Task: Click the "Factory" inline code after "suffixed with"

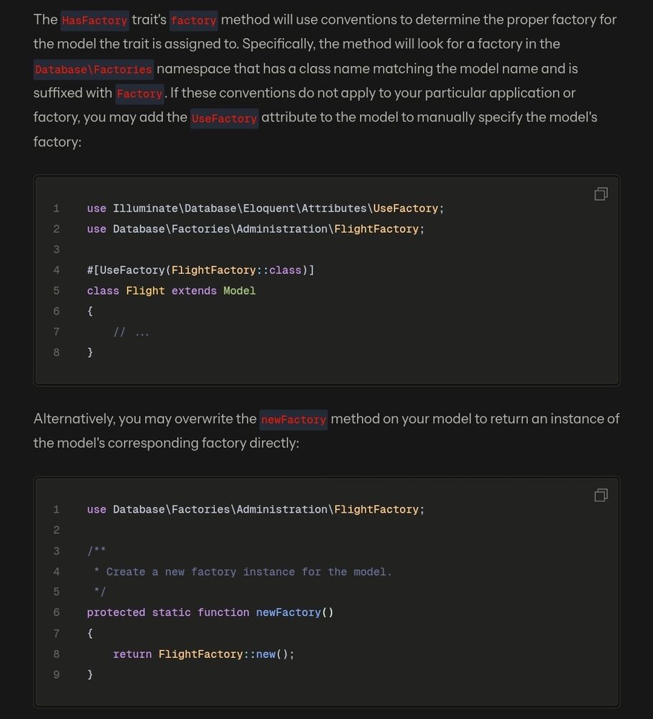Action: point(139,93)
